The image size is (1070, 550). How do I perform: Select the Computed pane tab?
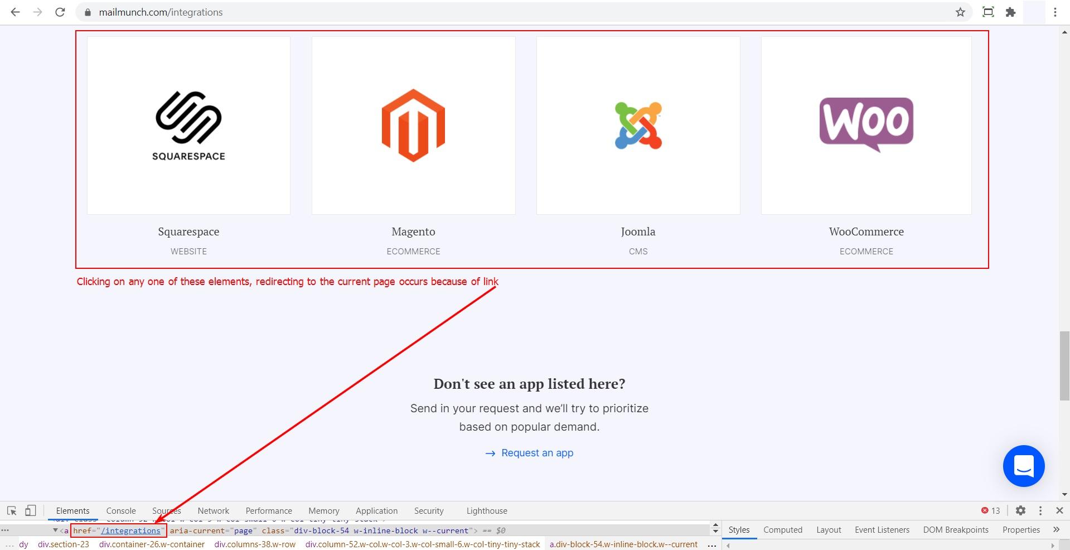pos(783,530)
